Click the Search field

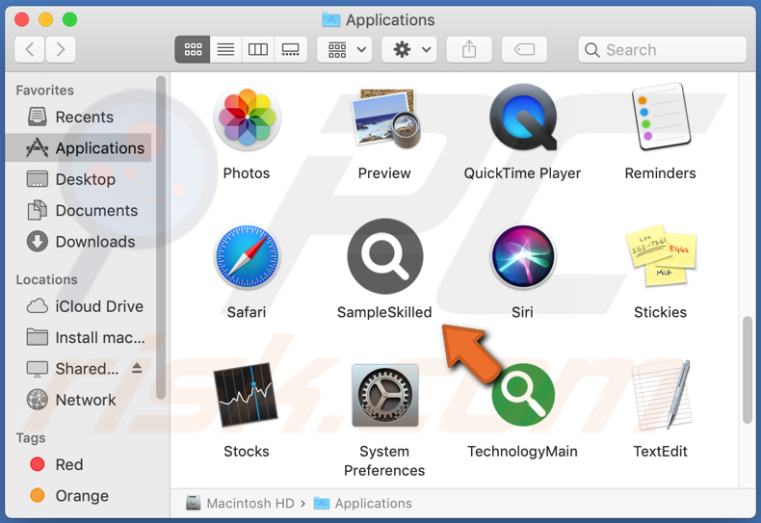click(663, 49)
